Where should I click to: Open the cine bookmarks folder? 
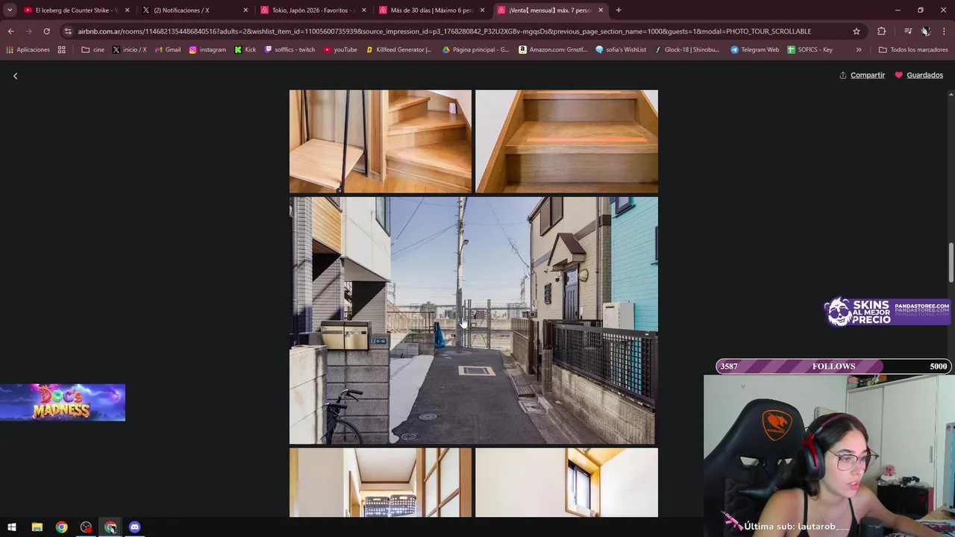[x=93, y=50]
